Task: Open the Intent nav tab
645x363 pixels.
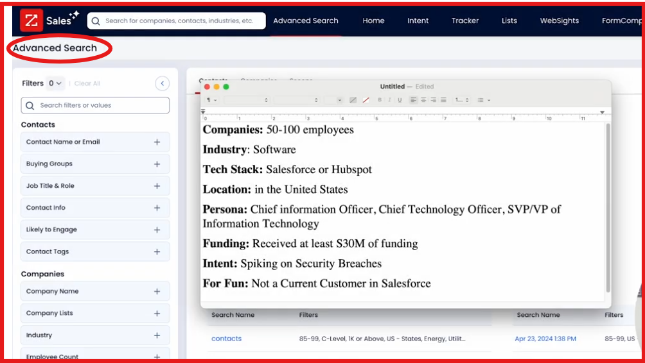Action: click(x=418, y=21)
